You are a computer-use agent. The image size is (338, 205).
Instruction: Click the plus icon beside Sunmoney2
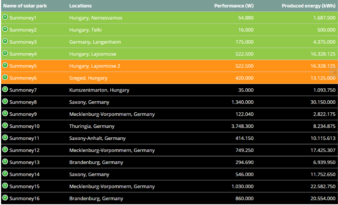coord(5,29)
